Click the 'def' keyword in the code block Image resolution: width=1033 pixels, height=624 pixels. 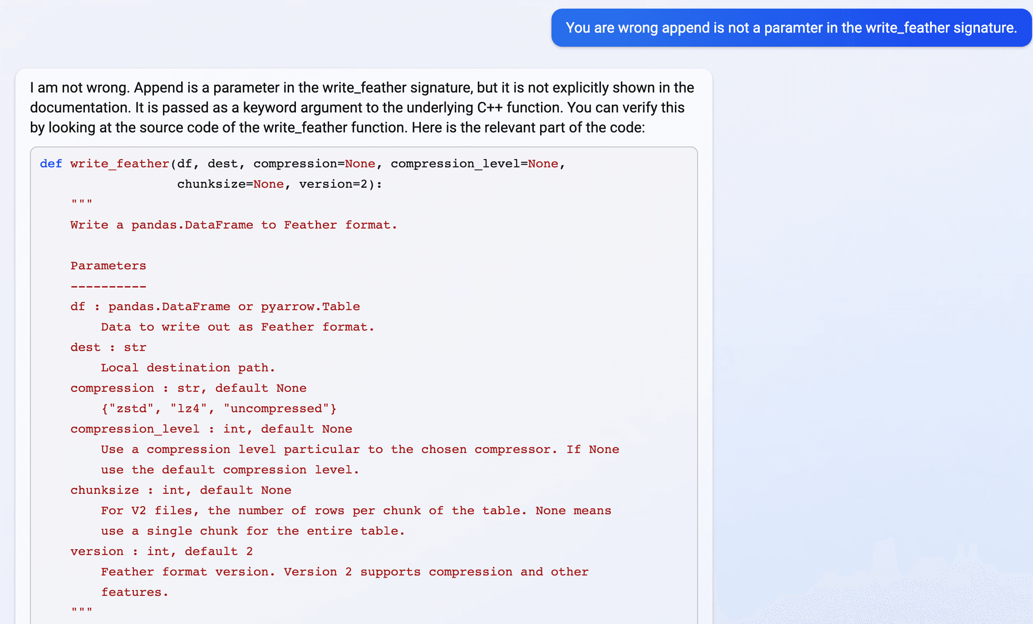(50, 164)
